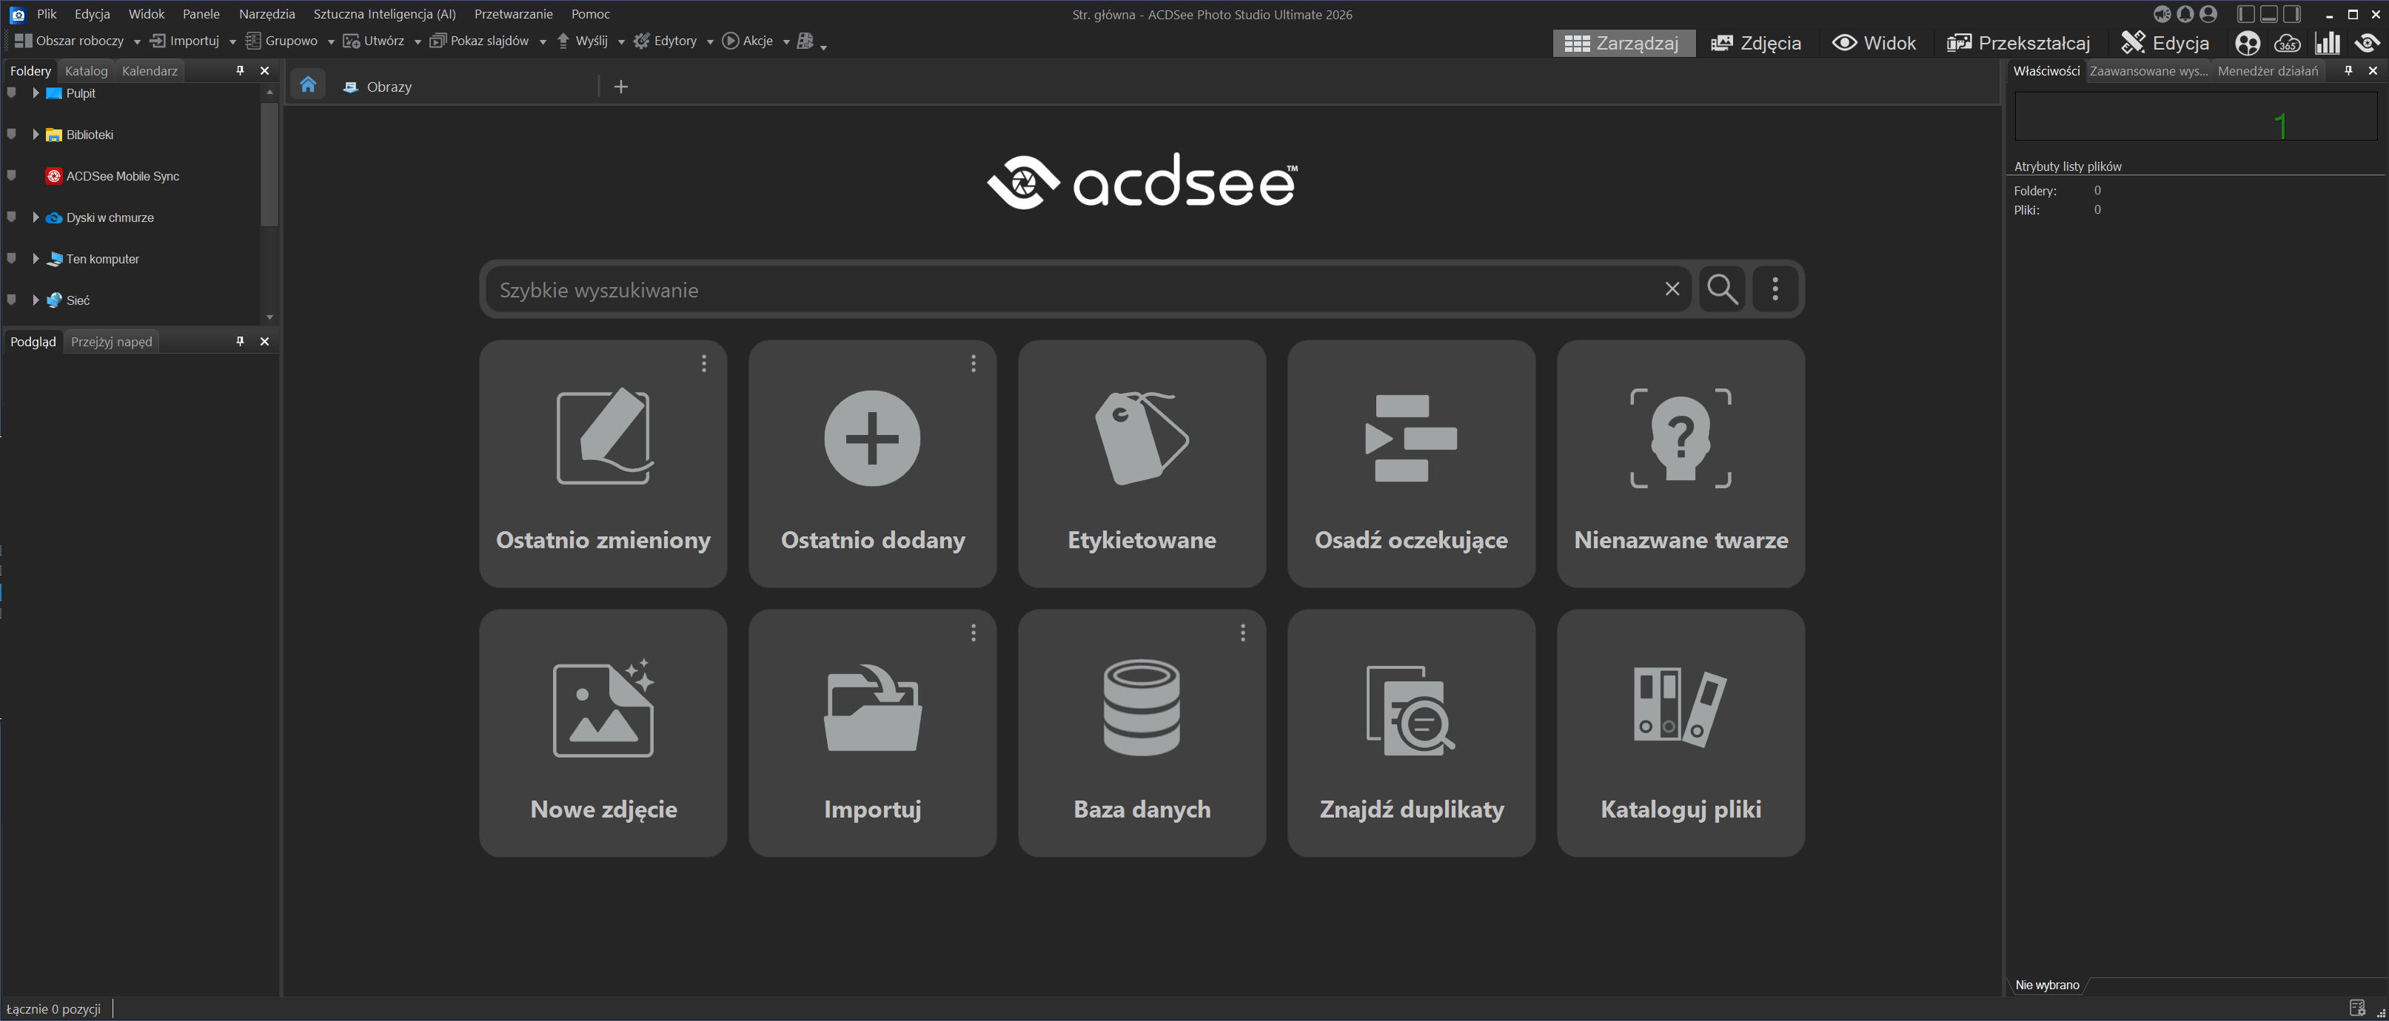
Task: Open the Obszar roboczy dropdown arrow
Action: (x=136, y=41)
